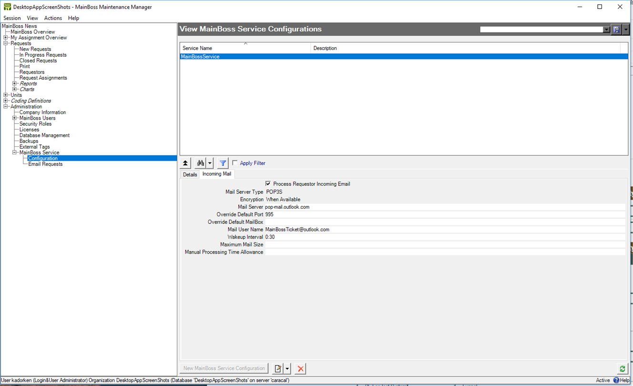Open the combo box dropdown in the header

point(606,30)
